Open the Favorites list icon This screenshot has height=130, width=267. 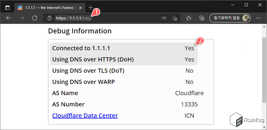[188, 18]
